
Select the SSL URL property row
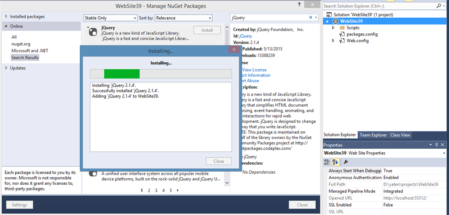point(386,212)
